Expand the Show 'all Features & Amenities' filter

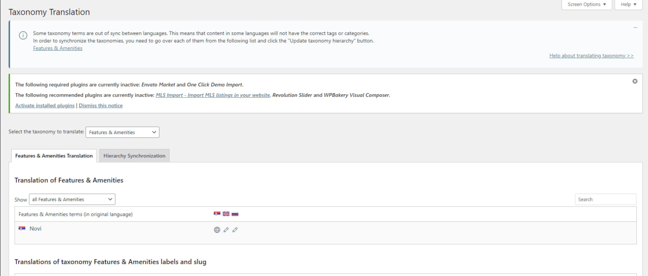pos(72,200)
